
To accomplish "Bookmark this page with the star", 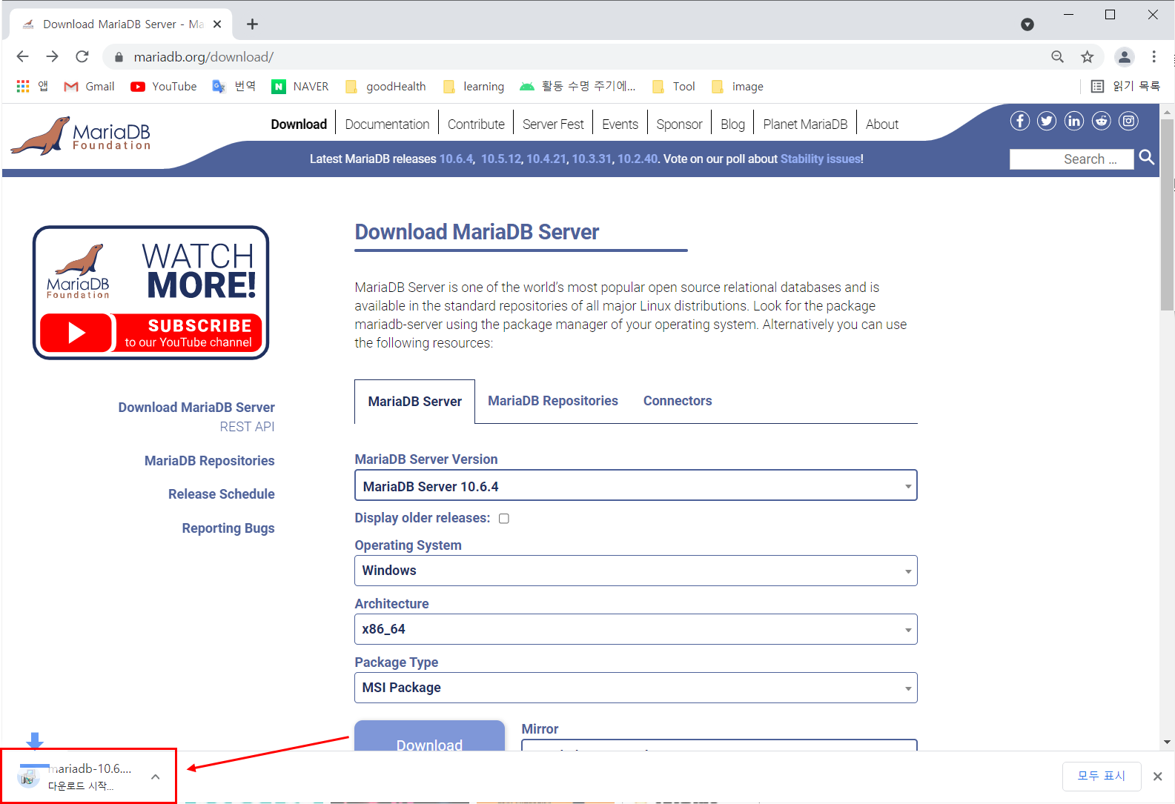I will coord(1087,57).
